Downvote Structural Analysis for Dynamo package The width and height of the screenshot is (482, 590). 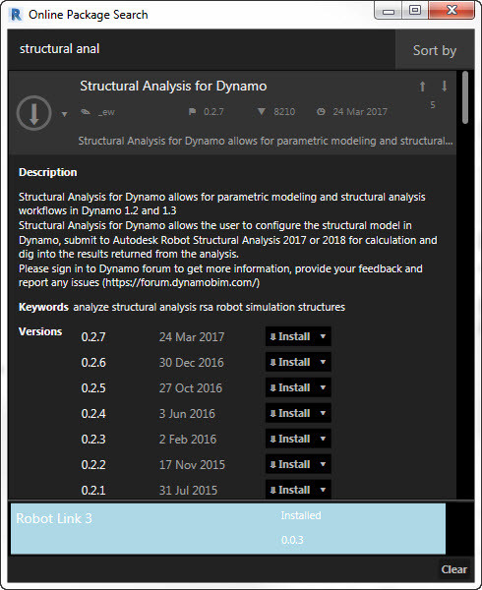444,87
